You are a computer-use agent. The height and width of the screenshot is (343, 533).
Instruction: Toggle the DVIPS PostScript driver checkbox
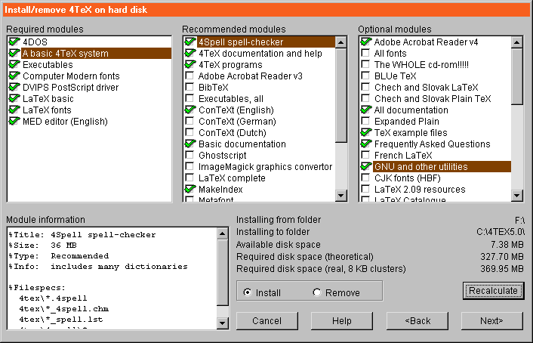point(14,87)
